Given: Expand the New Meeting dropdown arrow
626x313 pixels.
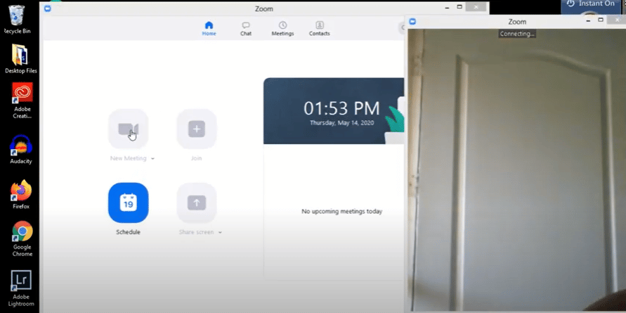Looking at the screenshot, I should (152, 159).
